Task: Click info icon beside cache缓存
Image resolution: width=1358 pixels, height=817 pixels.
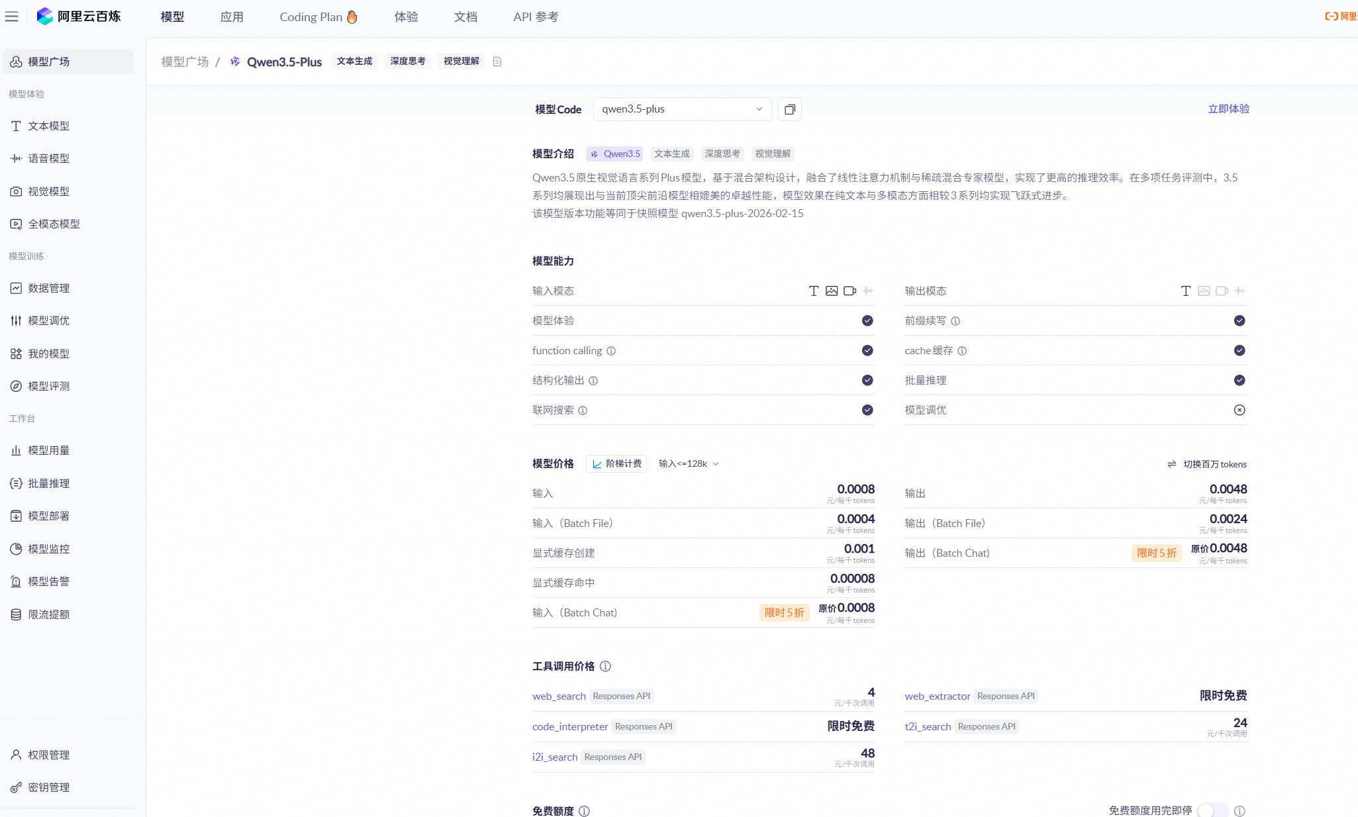Action: (x=962, y=351)
